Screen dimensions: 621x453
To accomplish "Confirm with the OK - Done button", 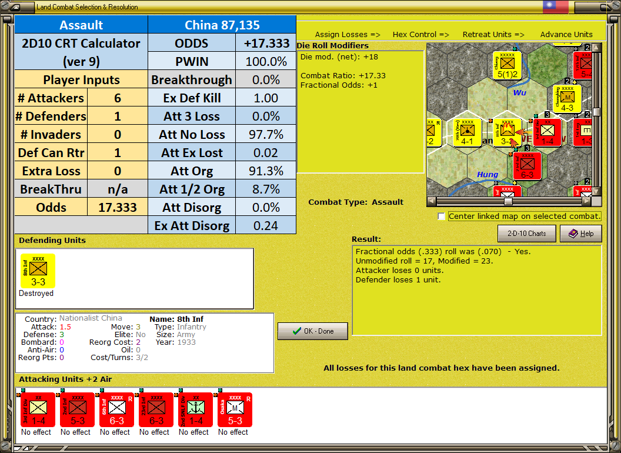I will pos(313,331).
